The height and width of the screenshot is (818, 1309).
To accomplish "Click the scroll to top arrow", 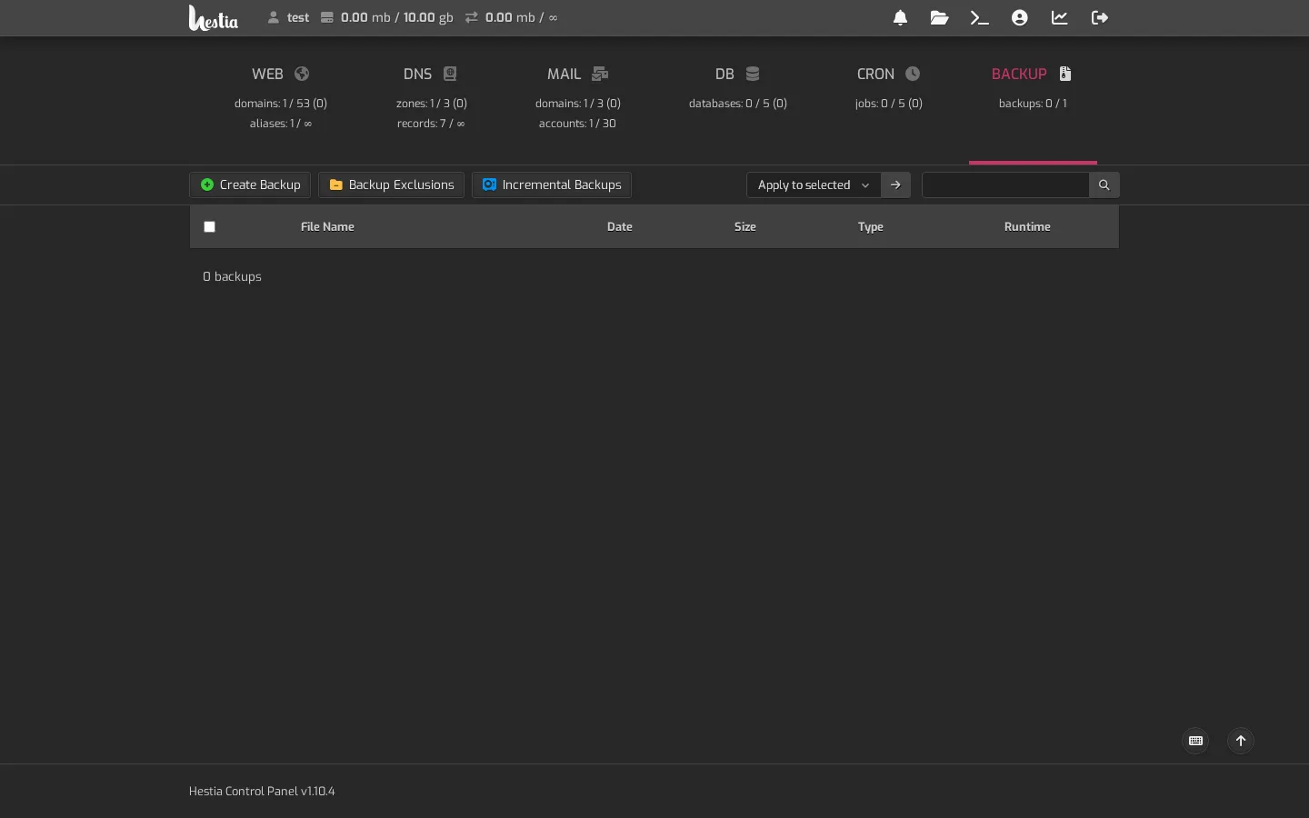I will pos(1240,741).
